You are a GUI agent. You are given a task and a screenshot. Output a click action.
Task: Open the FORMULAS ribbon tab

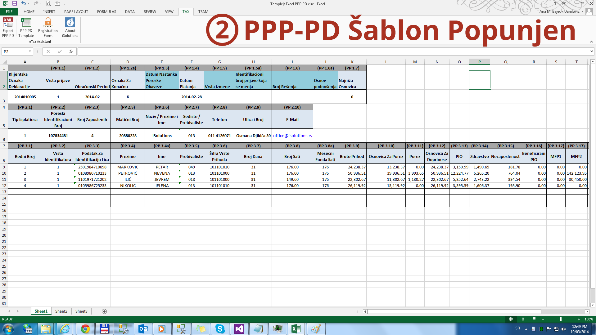tap(106, 12)
